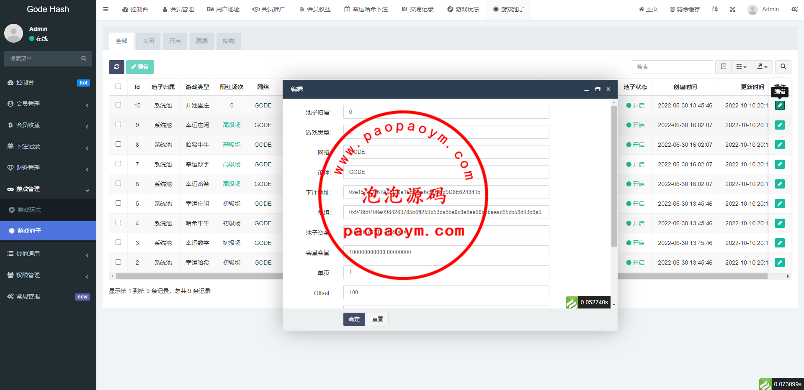Expand 财务管理 sidebar menu
The height and width of the screenshot is (390, 804).
(x=48, y=168)
